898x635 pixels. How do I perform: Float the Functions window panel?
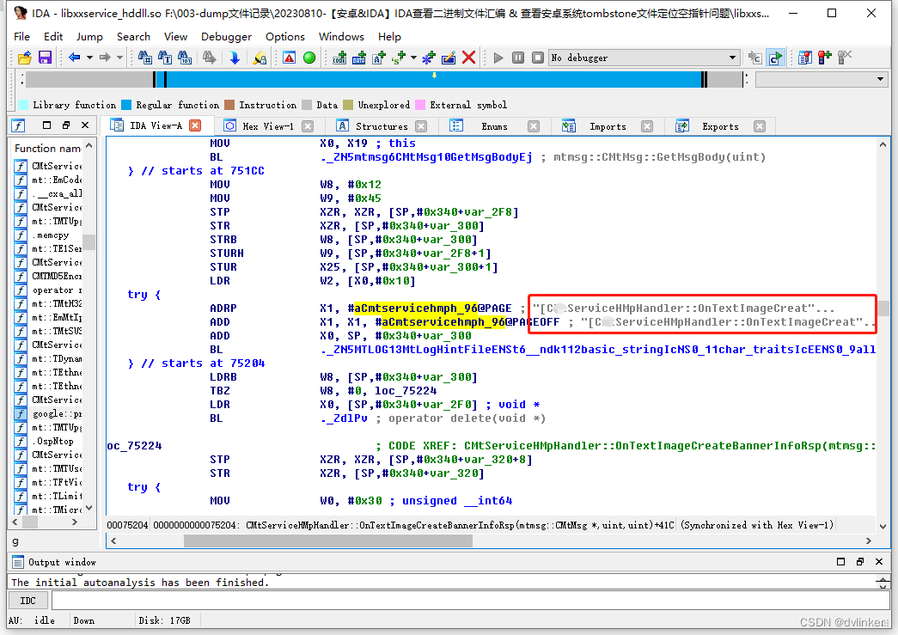point(66,125)
